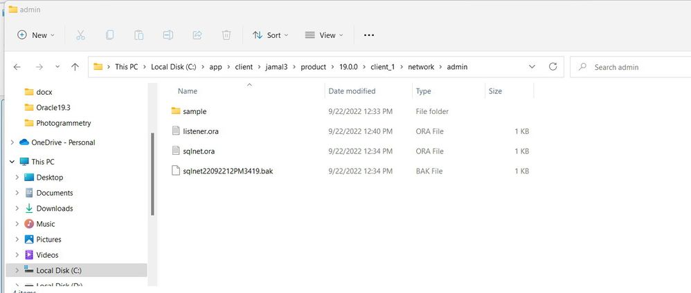Click the ORA File type of listener.ora
Screen dimensions: 691x293
(x=429, y=131)
